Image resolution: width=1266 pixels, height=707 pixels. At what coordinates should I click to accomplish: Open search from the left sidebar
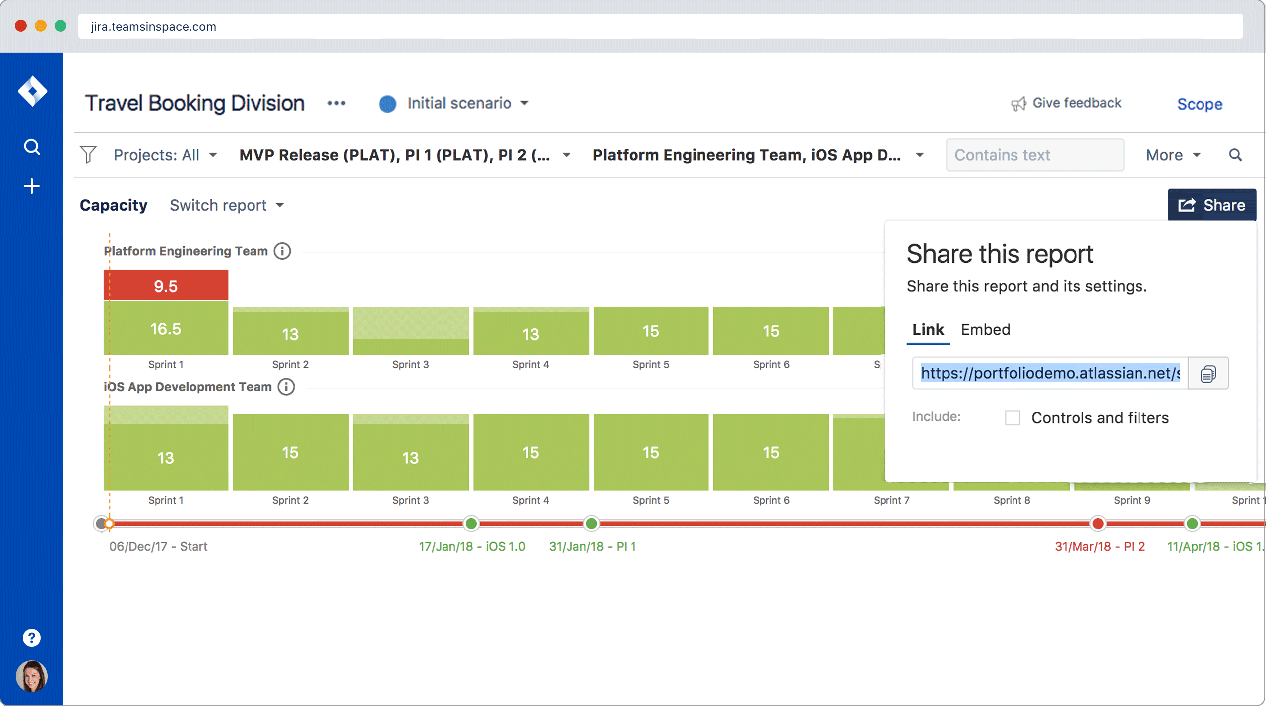(32, 146)
